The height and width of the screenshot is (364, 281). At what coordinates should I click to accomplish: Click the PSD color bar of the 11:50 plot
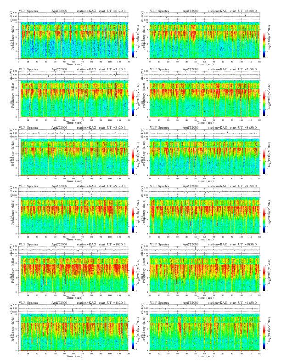point(264,336)
